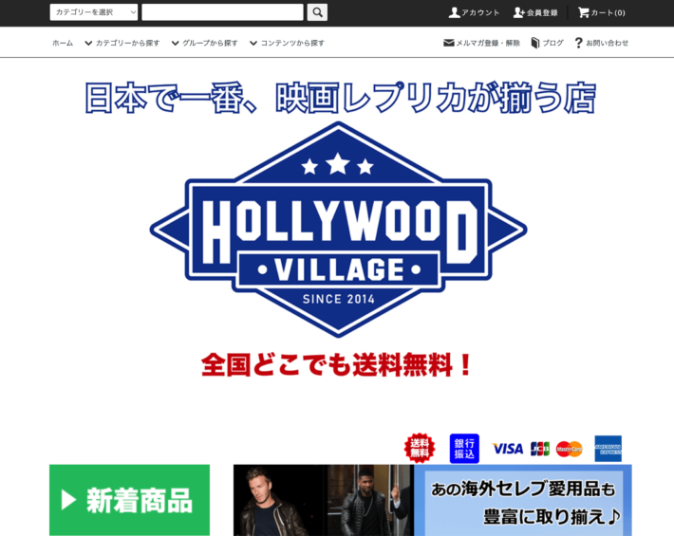Go to ホーム in navigation bar

click(63, 43)
